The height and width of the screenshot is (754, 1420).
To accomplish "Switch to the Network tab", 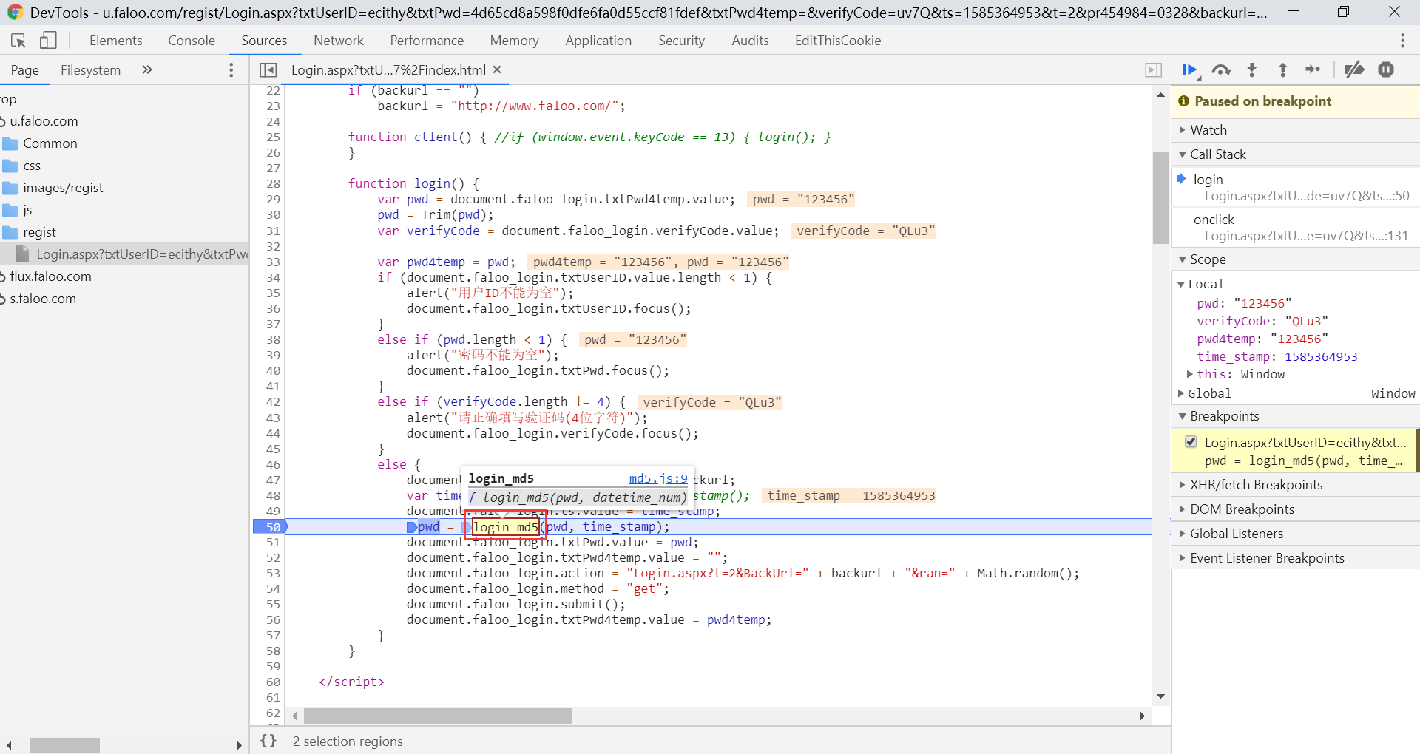I will coord(338,41).
